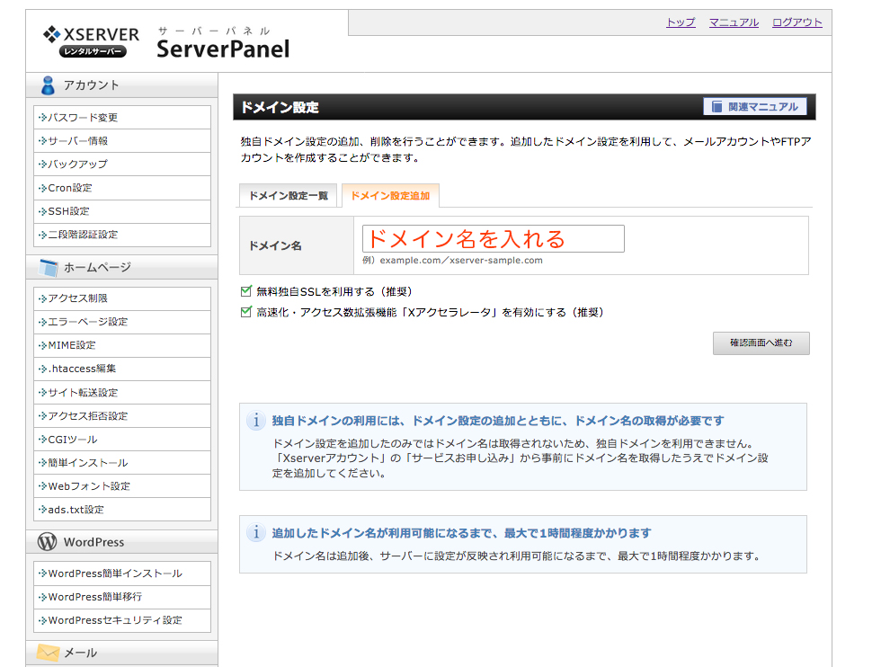
Task: Open 関連マニュアル button
Action: [755, 107]
